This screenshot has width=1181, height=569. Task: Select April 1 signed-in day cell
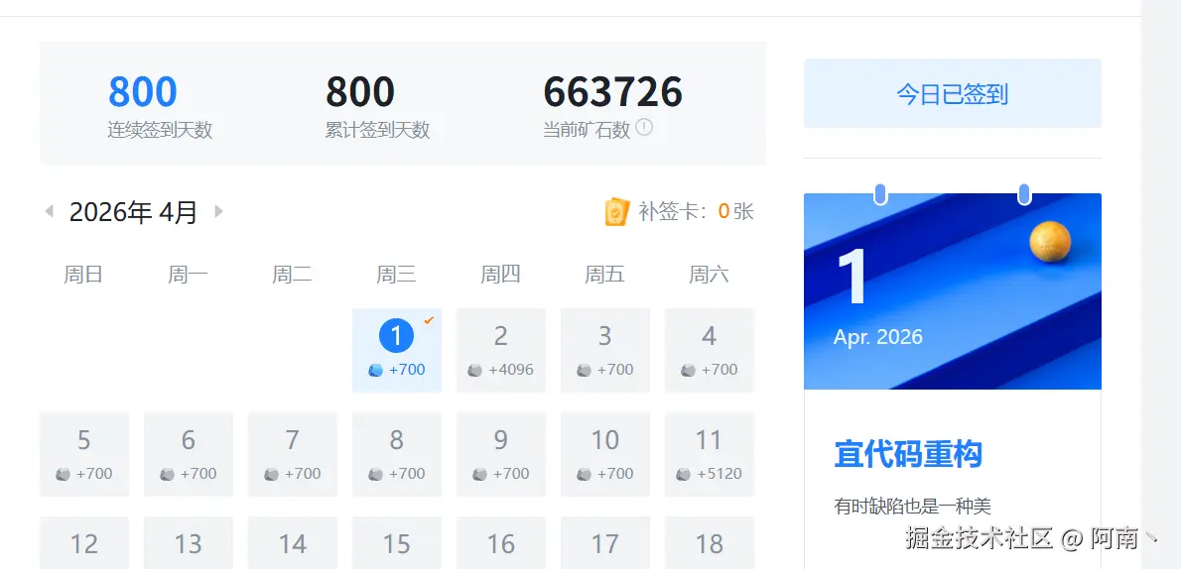[397, 350]
